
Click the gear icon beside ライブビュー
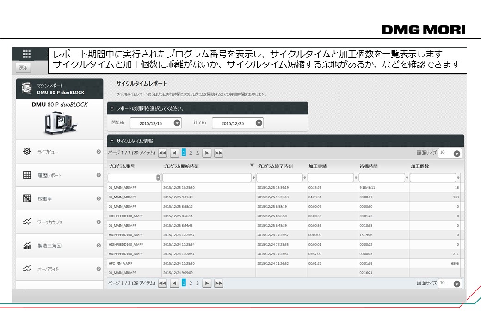click(x=27, y=151)
